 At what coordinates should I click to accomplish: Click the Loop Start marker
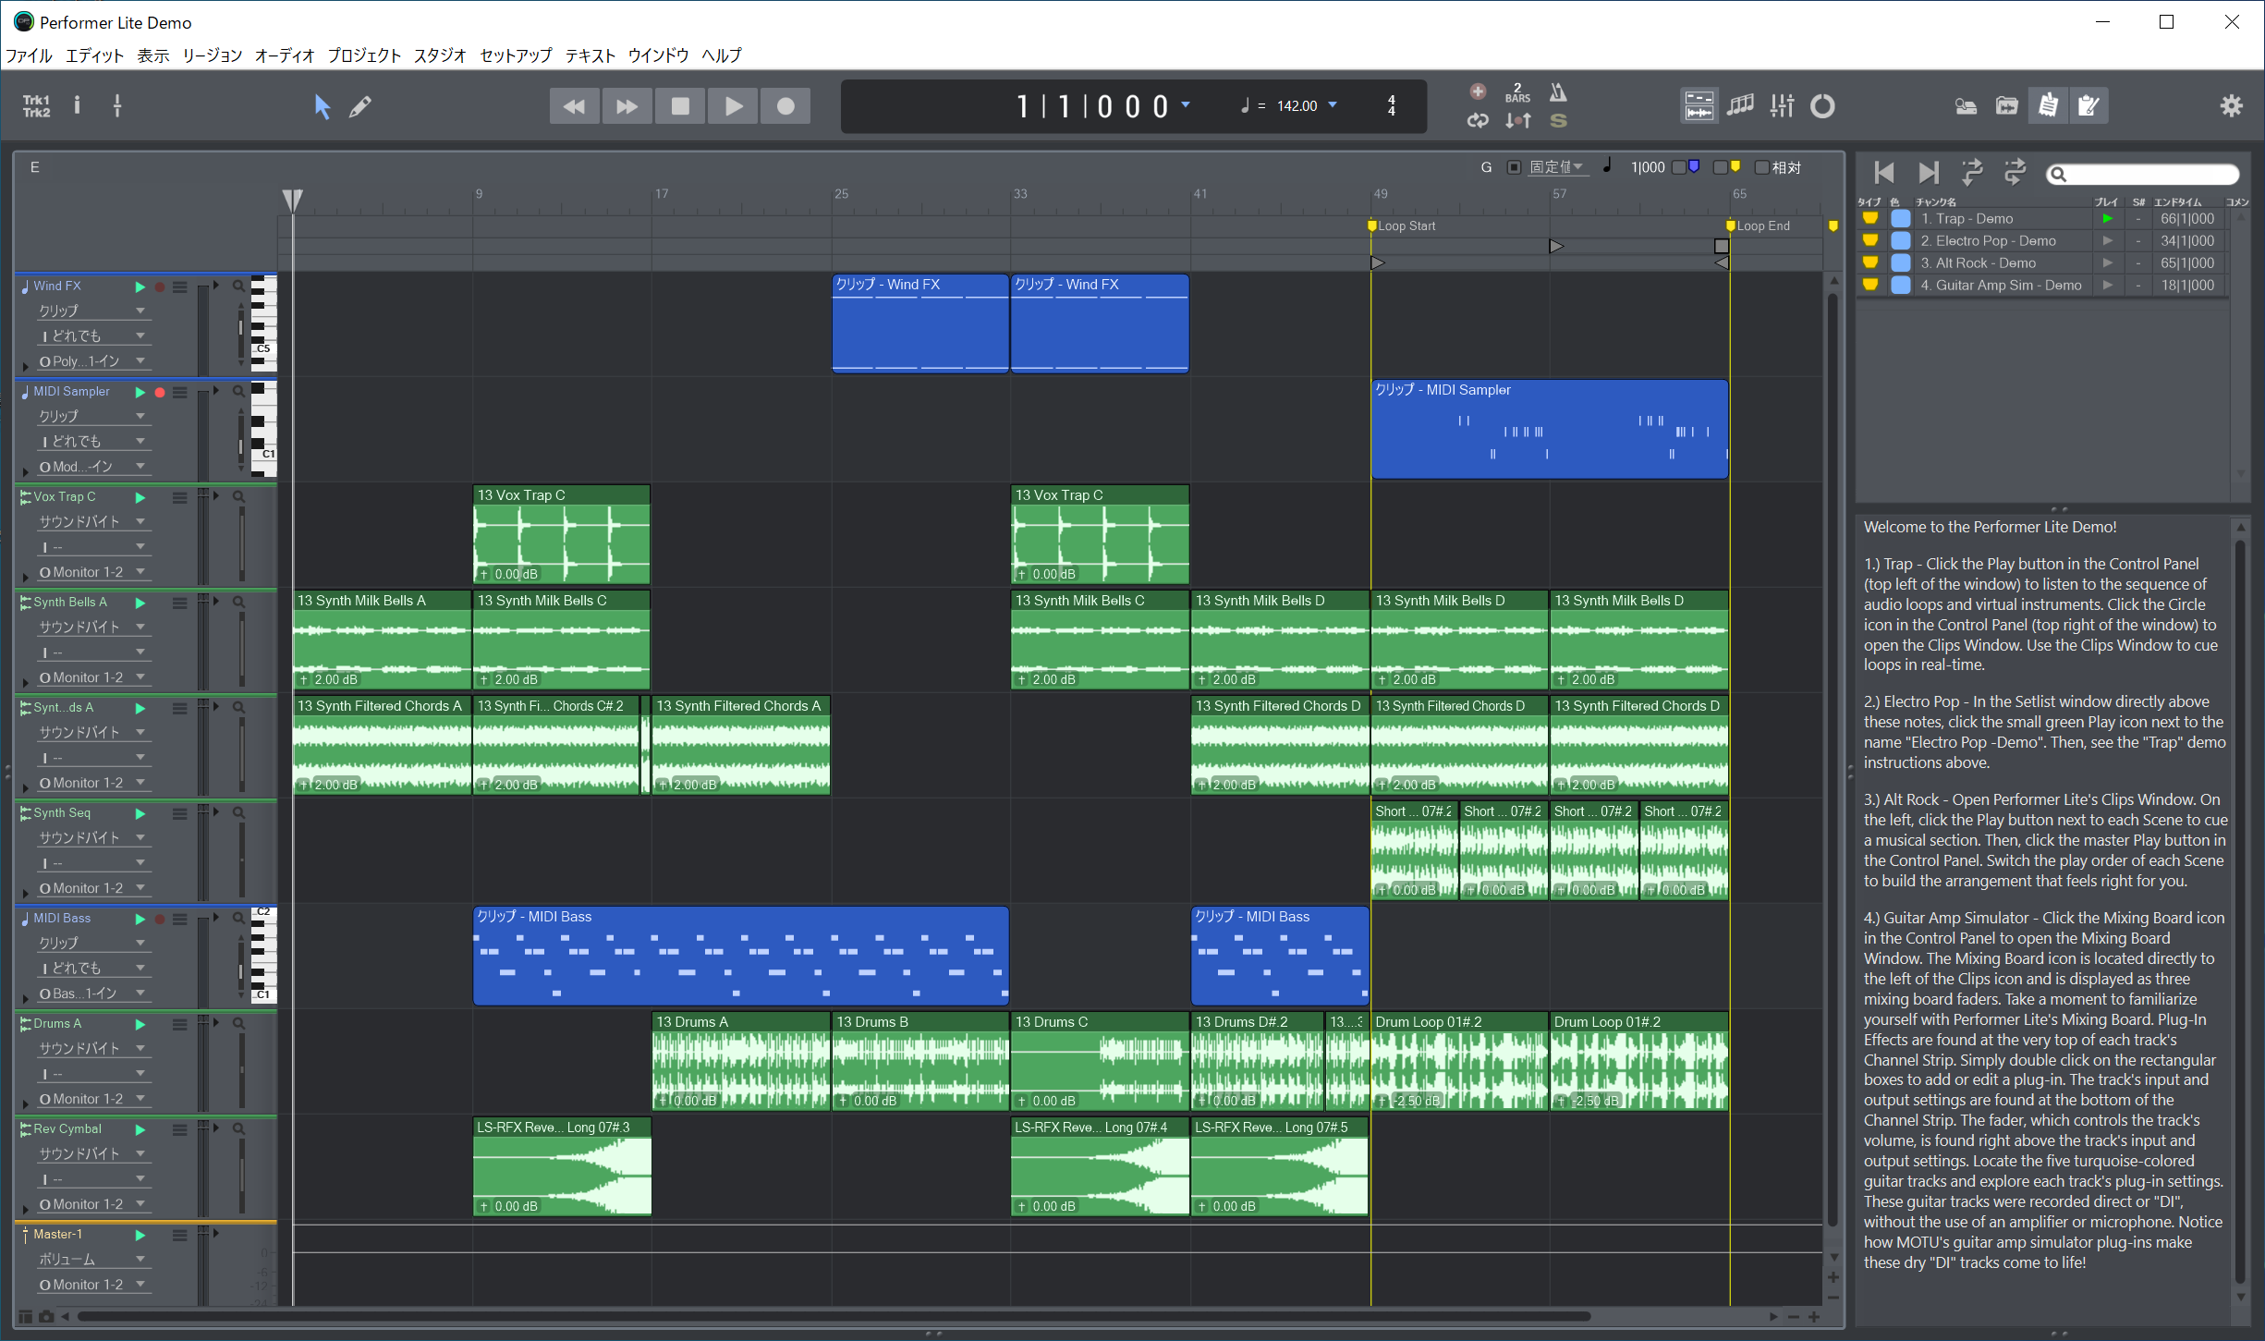[1372, 226]
